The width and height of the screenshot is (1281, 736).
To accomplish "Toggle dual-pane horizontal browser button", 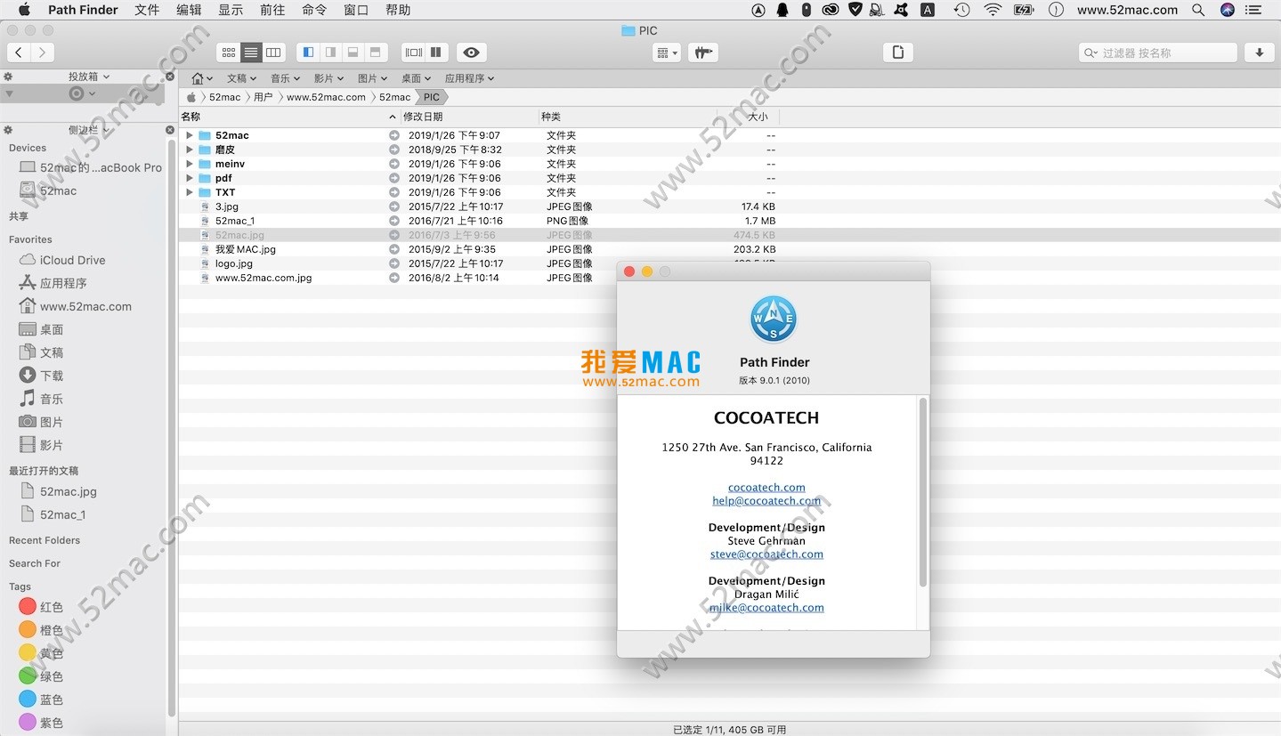I will click(x=413, y=53).
